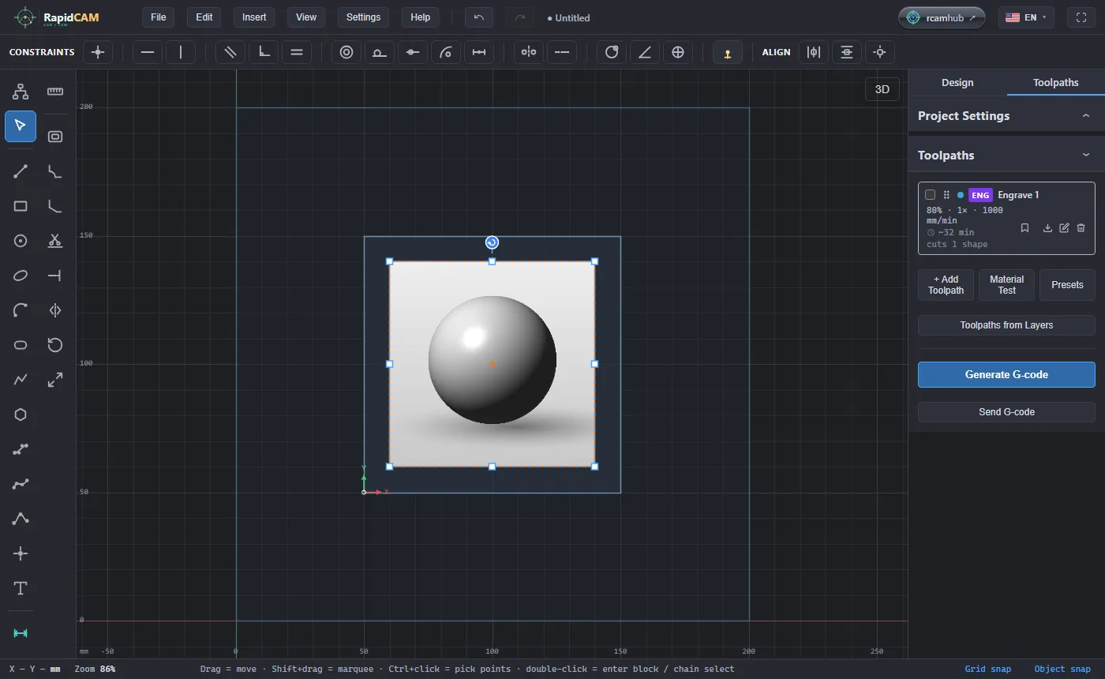Open the ruler Measure tool
The image size is (1105, 679).
coord(55,92)
